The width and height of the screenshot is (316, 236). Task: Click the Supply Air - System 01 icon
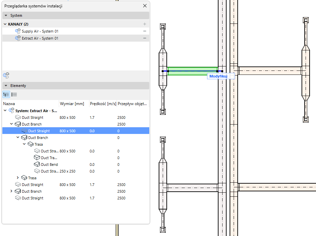point(18,31)
